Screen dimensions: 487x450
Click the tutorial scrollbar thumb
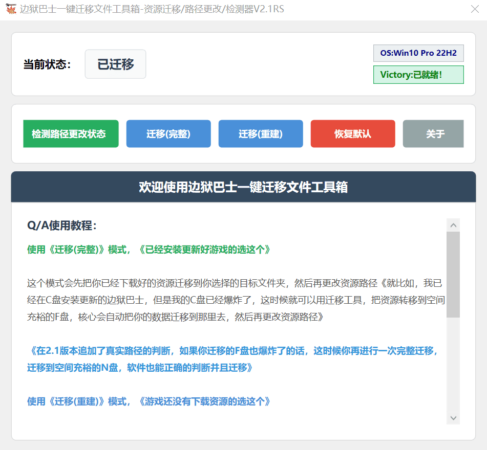(453, 275)
